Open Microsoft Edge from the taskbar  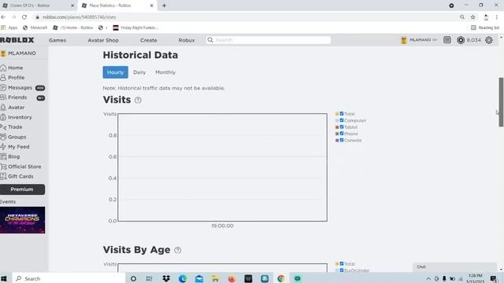[183, 278]
